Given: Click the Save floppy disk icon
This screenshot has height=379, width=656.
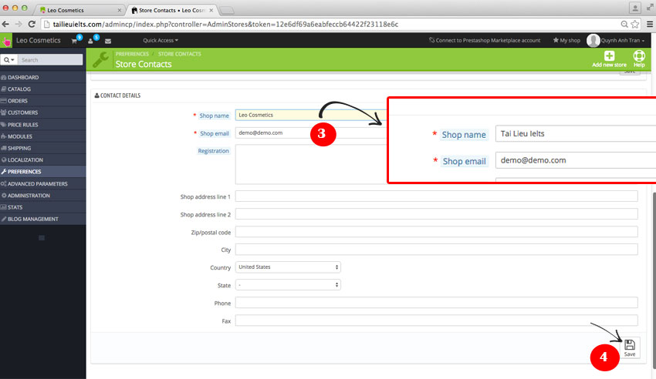Looking at the screenshot, I should click(x=630, y=345).
